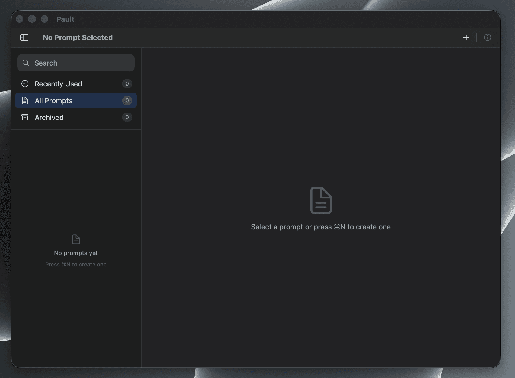The width and height of the screenshot is (515, 378).
Task: Click the 'No prompts yet' text
Action: [x=76, y=253]
